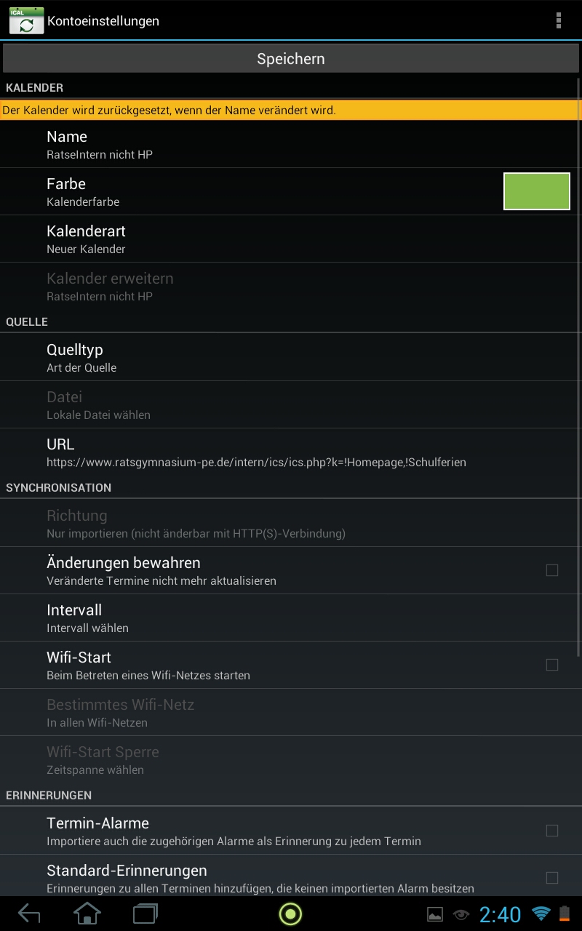Open the Kalenderart selection
The width and height of the screenshot is (582, 931).
pos(291,239)
